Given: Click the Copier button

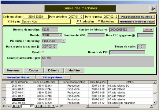Looking at the screenshot, I should (x=34, y=70).
